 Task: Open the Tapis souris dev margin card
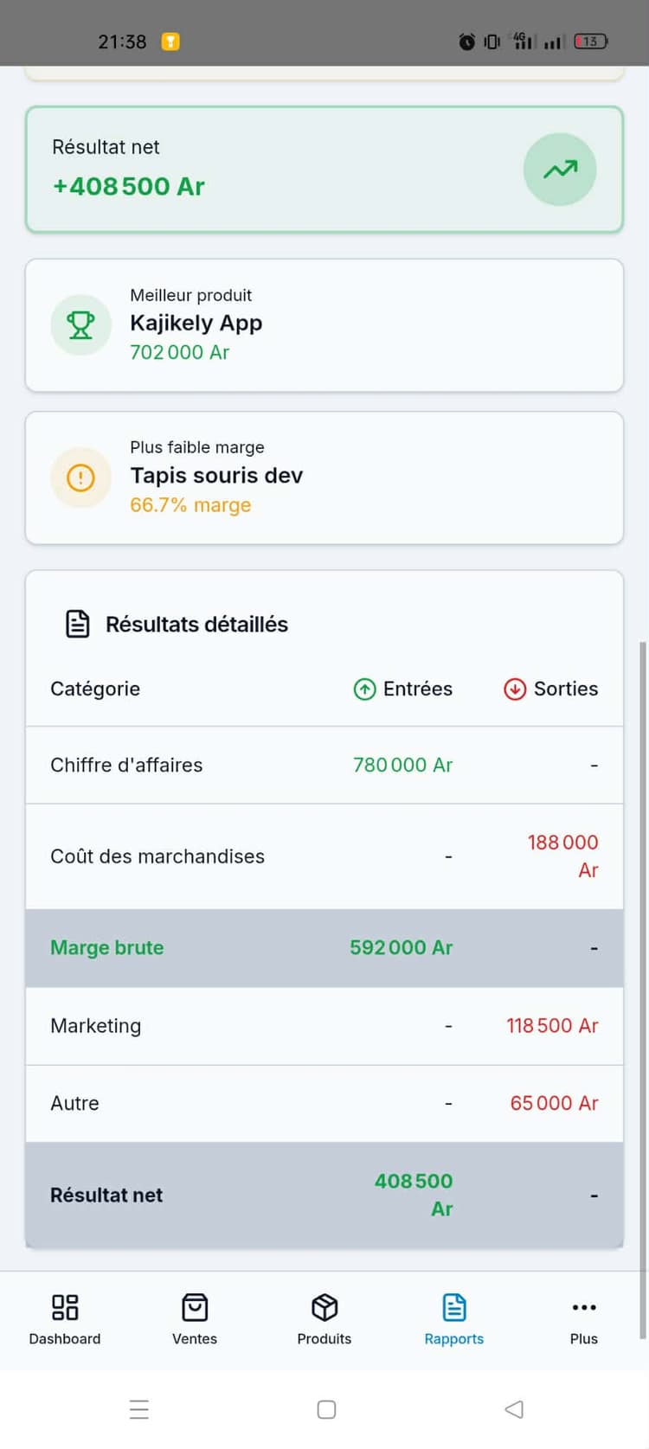tap(324, 478)
